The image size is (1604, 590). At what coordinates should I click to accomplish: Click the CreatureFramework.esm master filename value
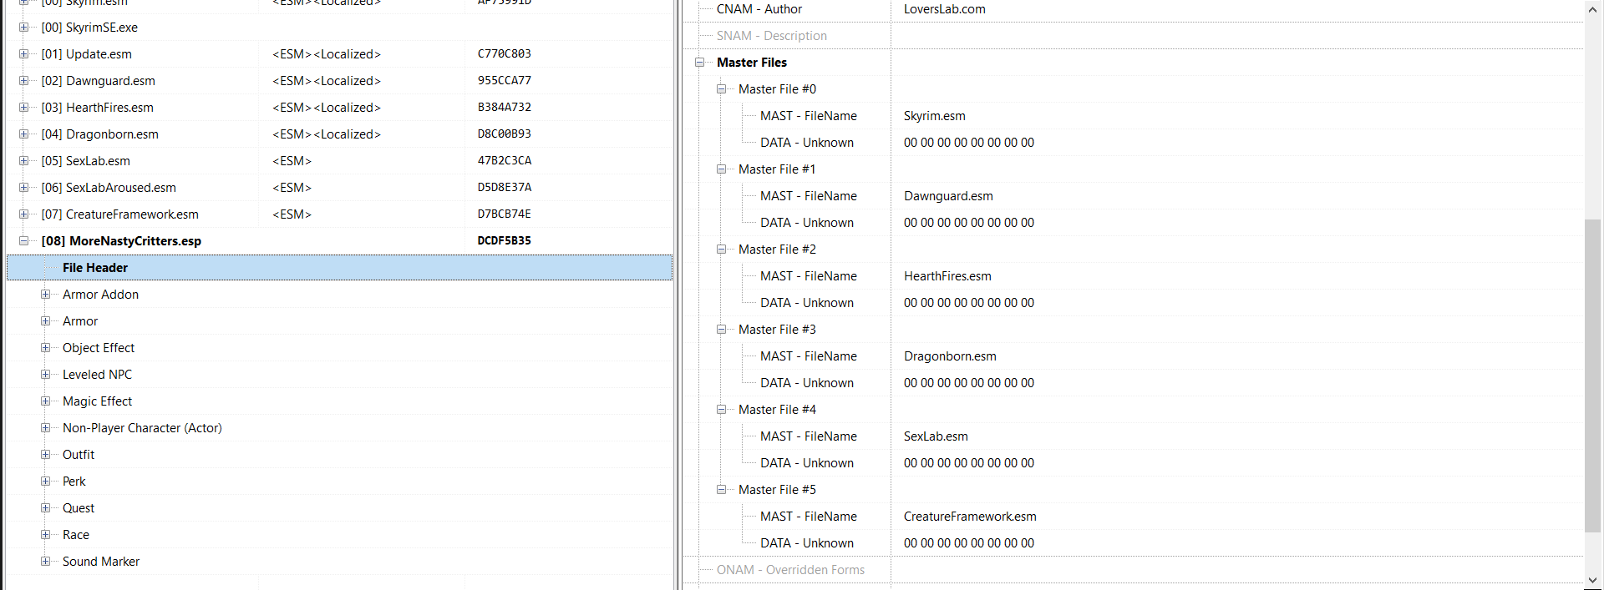[x=970, y=517]
